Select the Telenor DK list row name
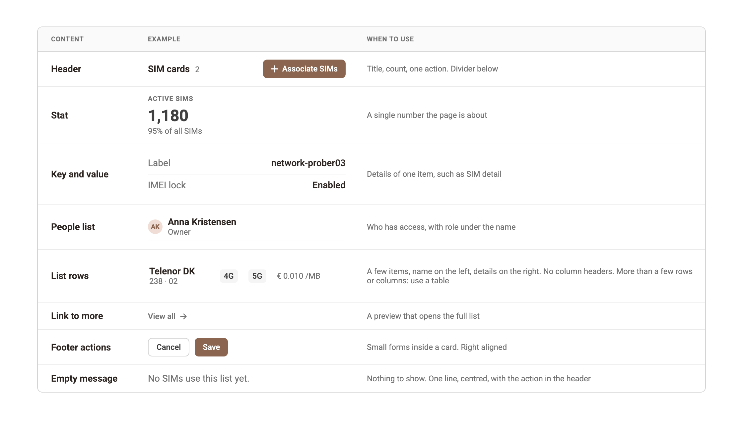The width and height of the screenshot is (743, 424). 172,271
